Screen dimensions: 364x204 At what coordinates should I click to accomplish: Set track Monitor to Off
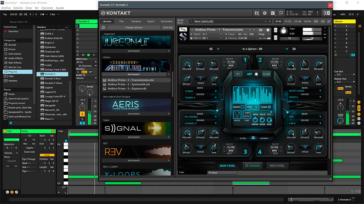(x=90, y=72)
